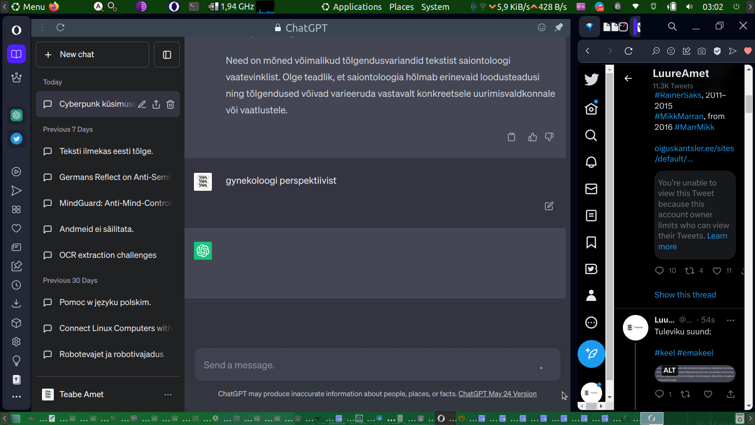Open the Teabe Amet account options menu
755x425 pixels.
(168, 394)
